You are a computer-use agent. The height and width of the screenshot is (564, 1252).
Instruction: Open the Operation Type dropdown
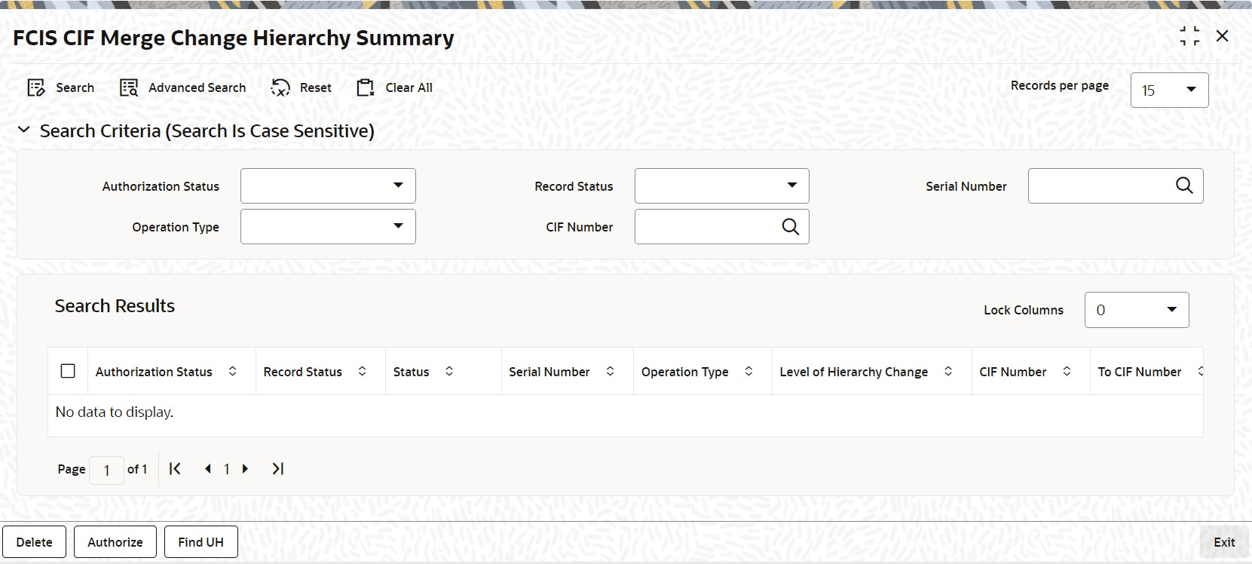tap(328, 226)
